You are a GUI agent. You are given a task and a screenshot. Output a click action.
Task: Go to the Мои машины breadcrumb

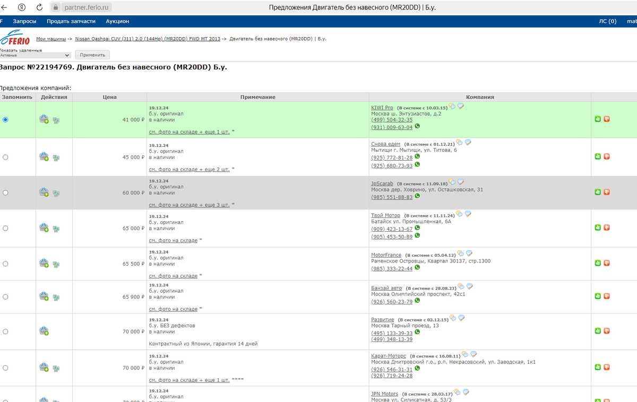coord(51,39)
